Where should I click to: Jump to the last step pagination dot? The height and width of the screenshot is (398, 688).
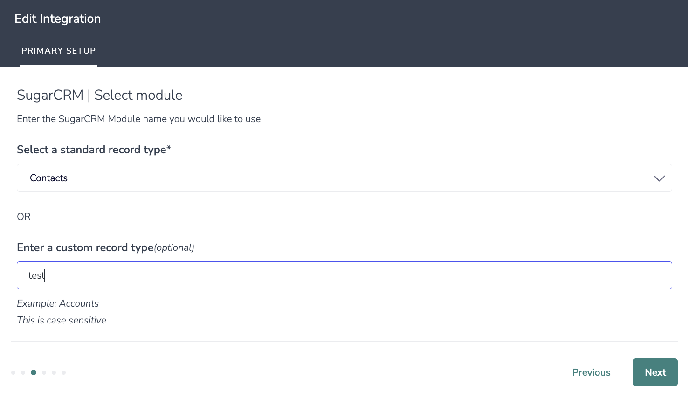coord(64,372)
